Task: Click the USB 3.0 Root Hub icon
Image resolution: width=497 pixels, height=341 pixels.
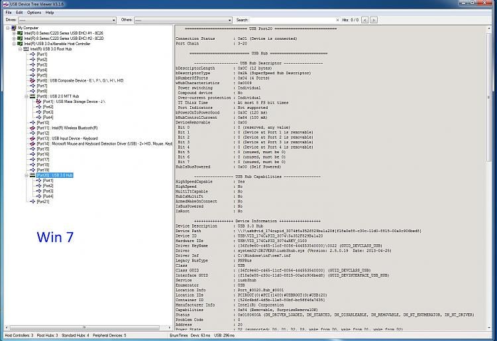Action: click(x=26, y=49)
